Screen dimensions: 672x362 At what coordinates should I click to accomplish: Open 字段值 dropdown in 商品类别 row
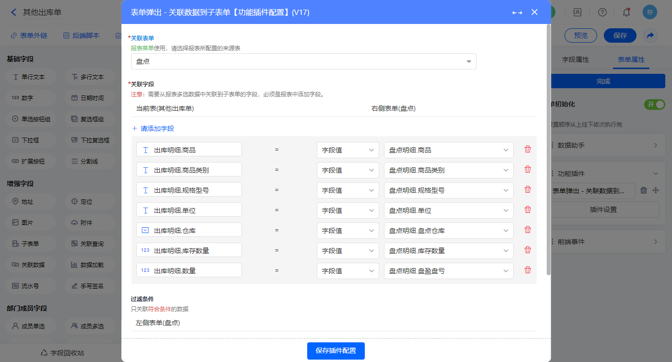(348, 170)
